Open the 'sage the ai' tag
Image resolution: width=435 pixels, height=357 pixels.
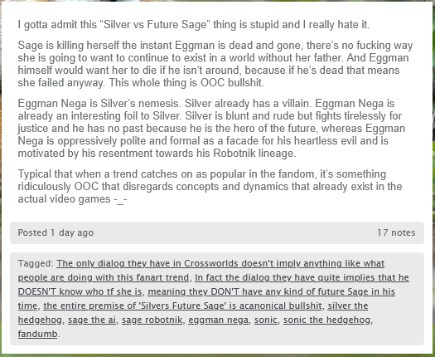tap(92, 320)
